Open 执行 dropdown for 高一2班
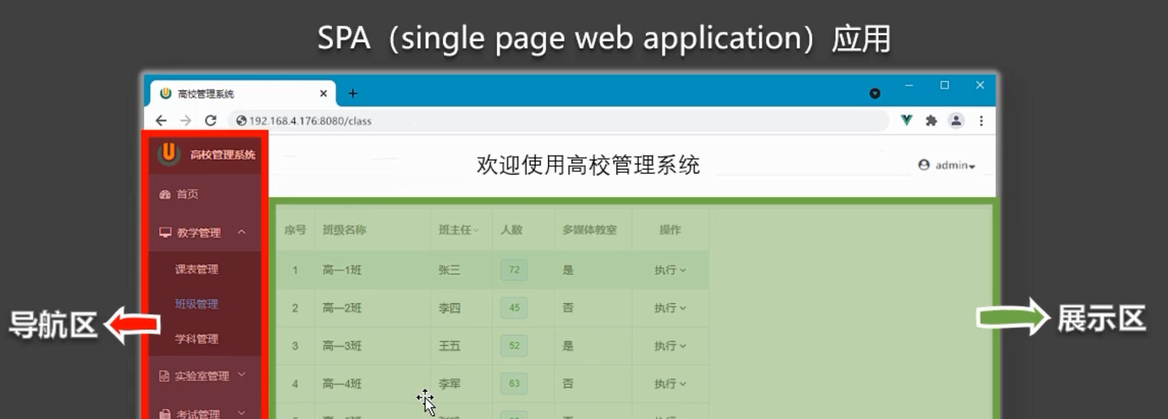 (x=670, y=308)
